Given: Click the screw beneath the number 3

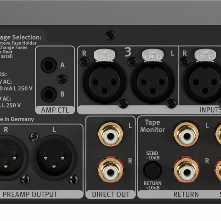Looking at the screenshot, I should pyautogui.click(x=132, y=62).
